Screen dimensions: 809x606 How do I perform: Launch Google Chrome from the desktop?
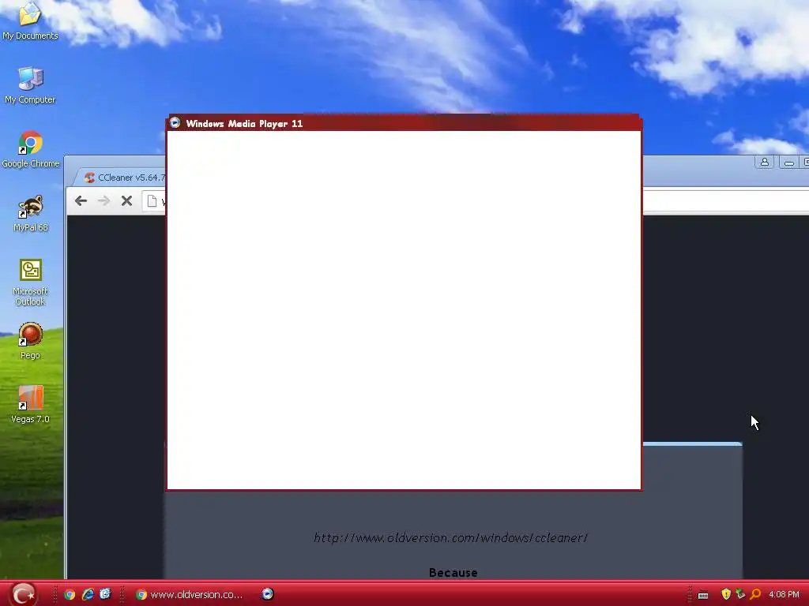coord(31,149)
